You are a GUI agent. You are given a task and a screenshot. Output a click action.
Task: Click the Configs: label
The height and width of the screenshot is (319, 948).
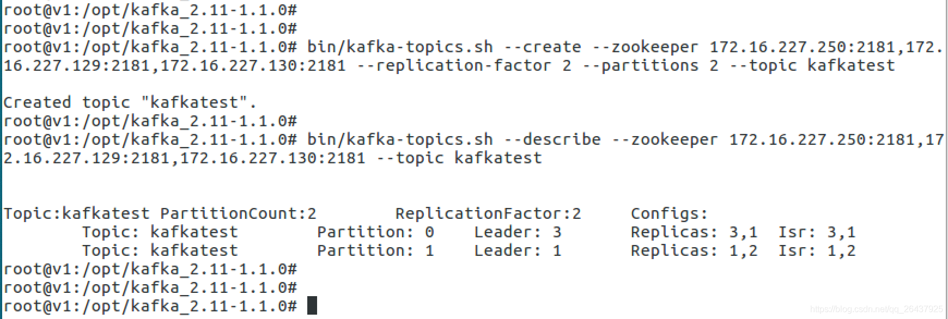click(670, 213)
